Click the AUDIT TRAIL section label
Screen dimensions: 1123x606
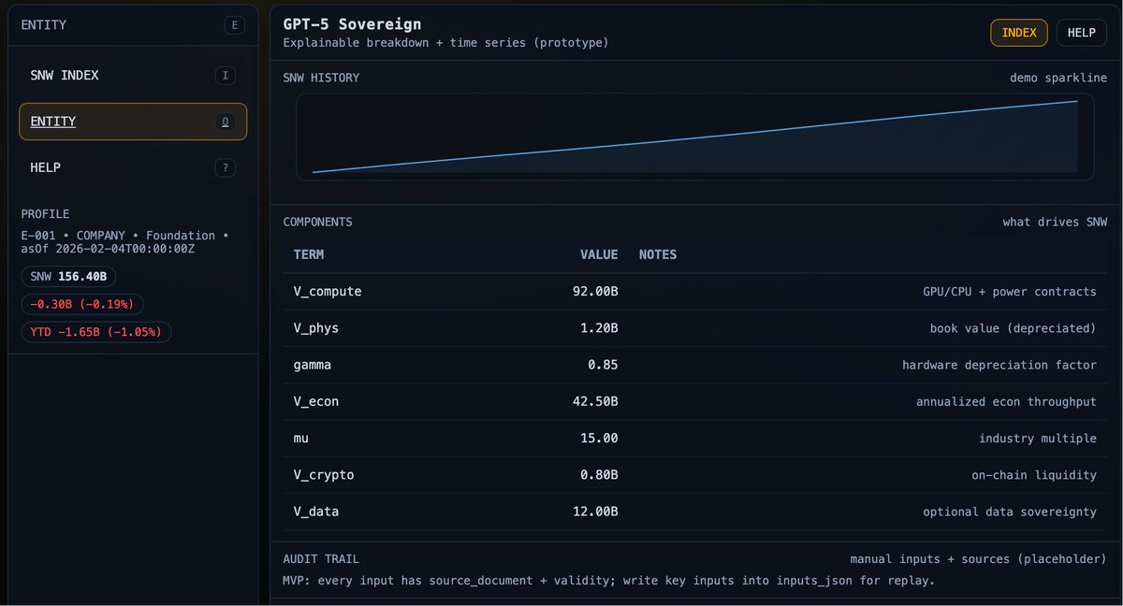point(321,559)
